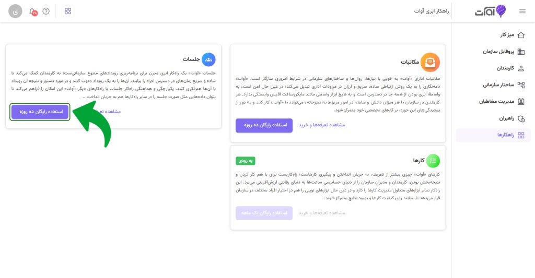View tariffs and purchase link for مکاتبات
The height and width of the screenshot is (278, 535).
click(x=322, y=125)
